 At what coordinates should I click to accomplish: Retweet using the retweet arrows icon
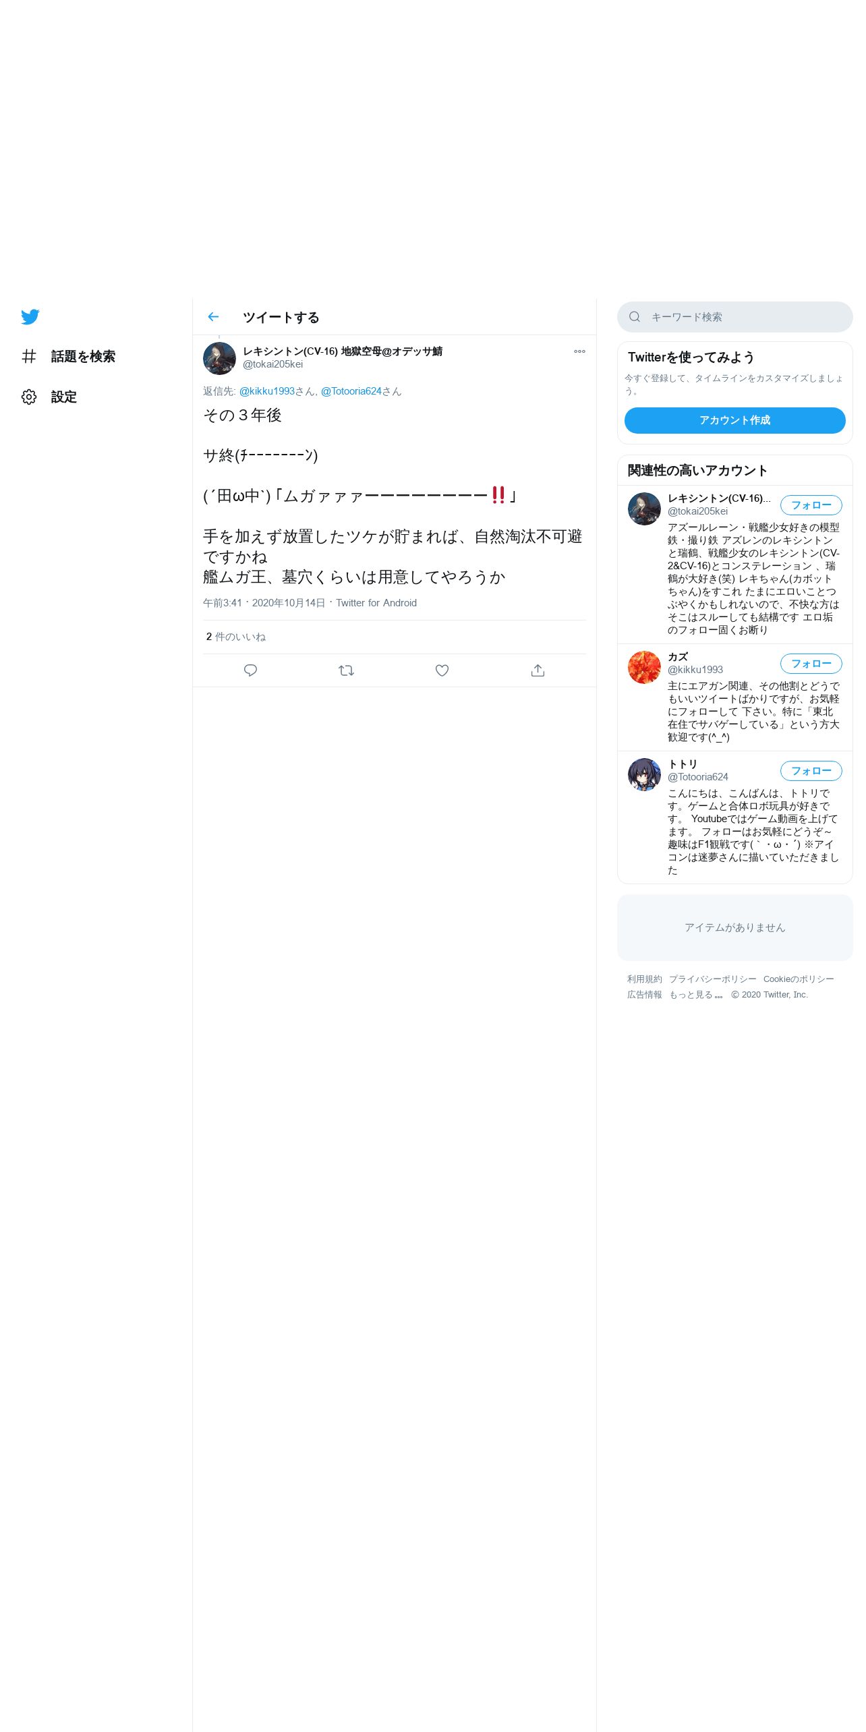[346, 670]
